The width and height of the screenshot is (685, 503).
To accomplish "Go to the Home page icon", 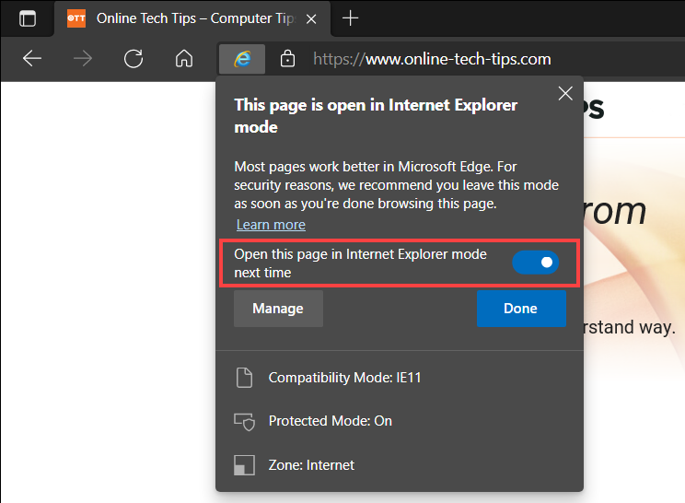I will tap(184, 59).
